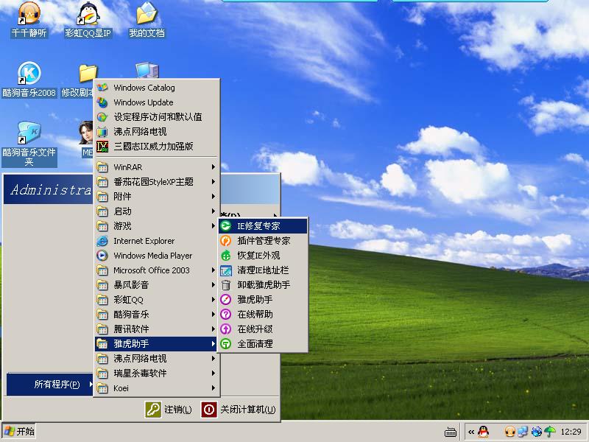The height and width of the screenshot is (442, 589).
Task: Click the keyboard icon in taskbar
Action: point(451,431)
